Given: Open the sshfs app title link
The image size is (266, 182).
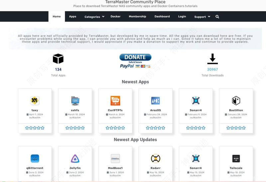Looking at the screenshot, I should (x=75, y=110).
